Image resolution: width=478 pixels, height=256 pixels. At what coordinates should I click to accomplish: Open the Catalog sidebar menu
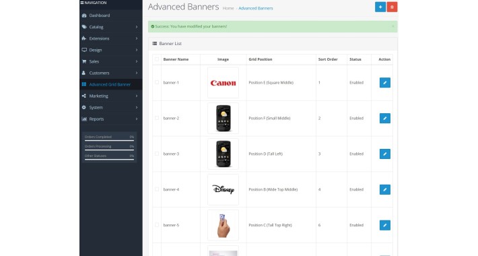pos(110,27)
